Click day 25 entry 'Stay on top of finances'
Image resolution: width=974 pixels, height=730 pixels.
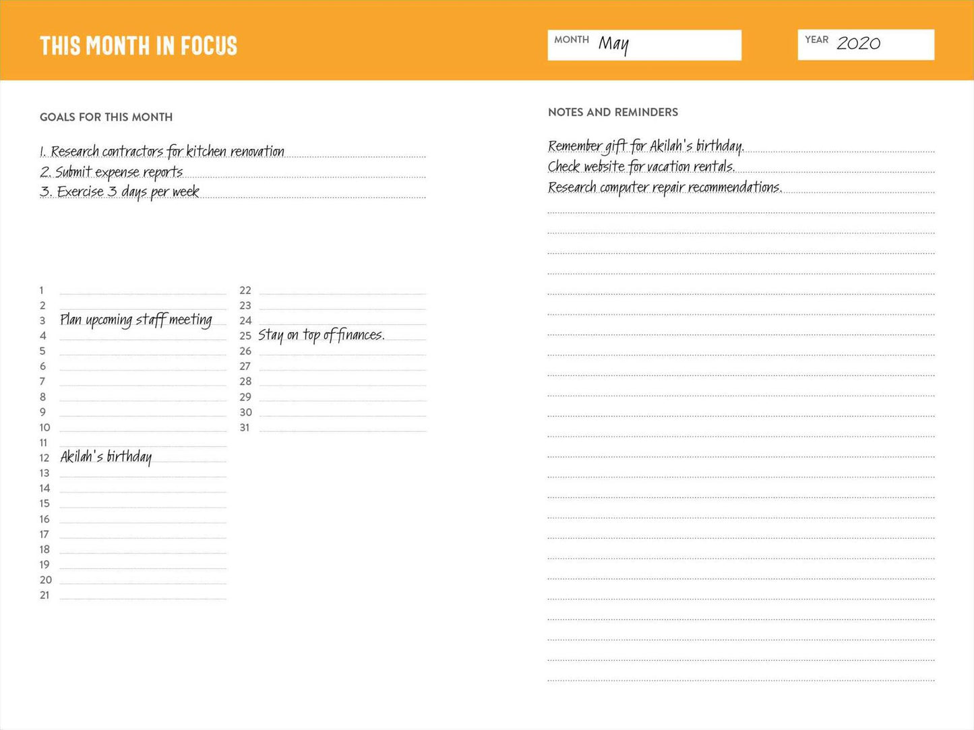pos(322,335)
